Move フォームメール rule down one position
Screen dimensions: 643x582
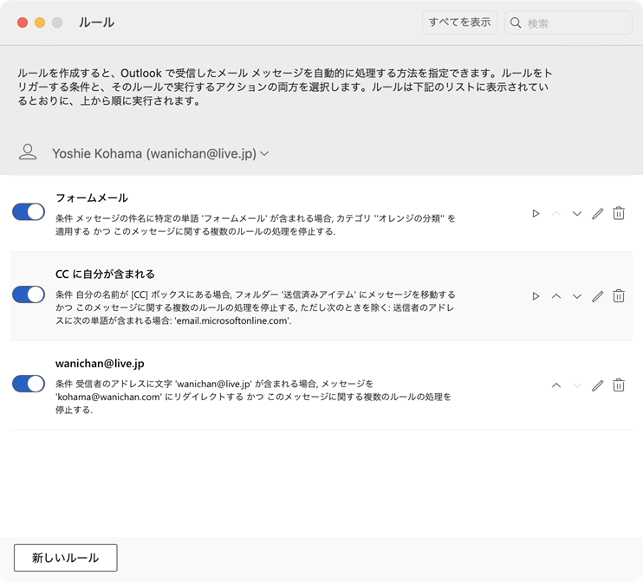(577, 213)
